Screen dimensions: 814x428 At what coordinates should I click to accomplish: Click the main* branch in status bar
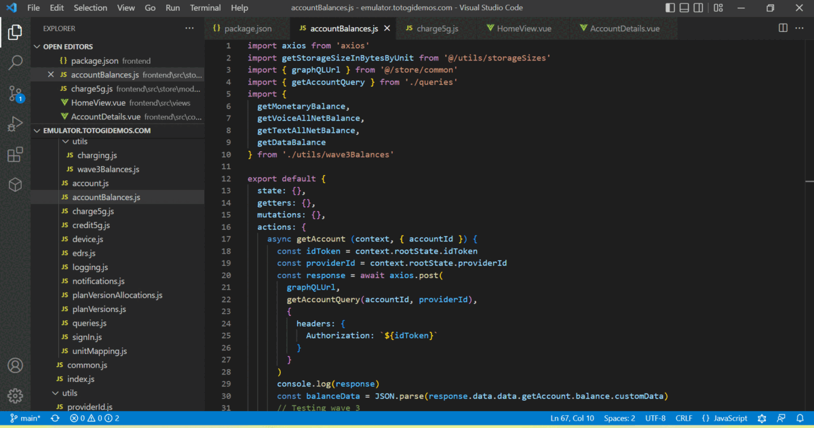(x=25, y=419)
